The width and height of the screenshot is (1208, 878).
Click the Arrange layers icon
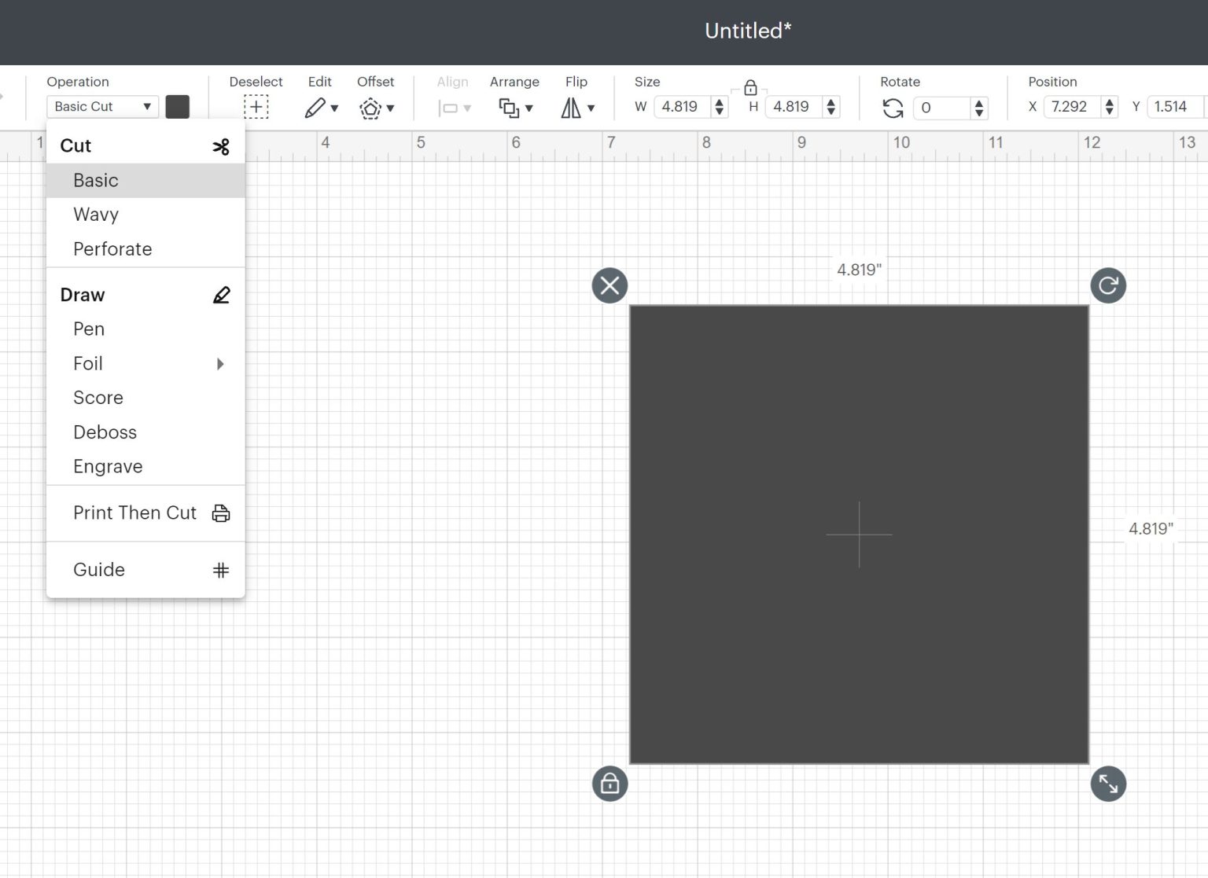510,108
